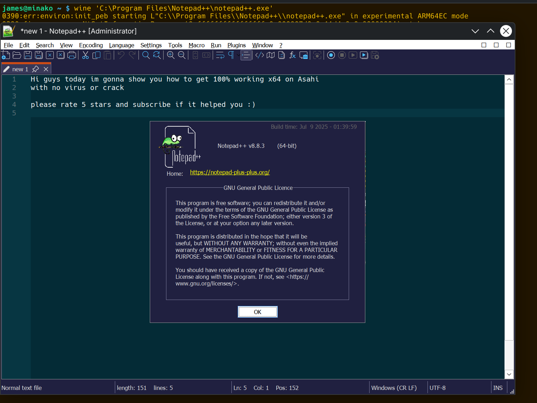This screenshot has width=537, height=403.
Task: Toggle file Monitoring eye icon
Action: point(317,55)
